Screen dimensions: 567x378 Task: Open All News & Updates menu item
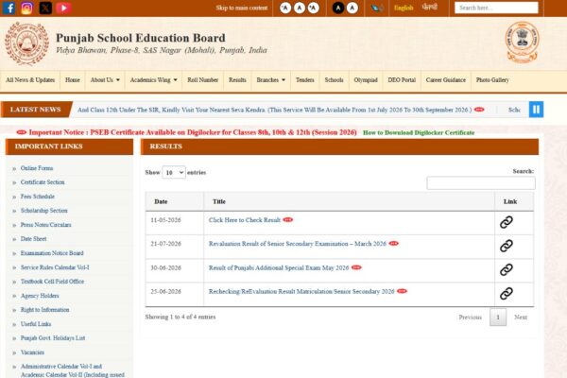coord(30,80)
